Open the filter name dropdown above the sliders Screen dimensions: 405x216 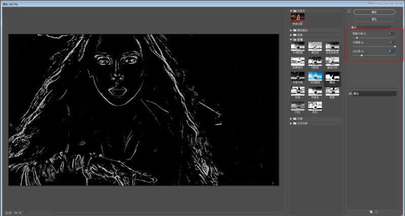[x=372, y=27]
